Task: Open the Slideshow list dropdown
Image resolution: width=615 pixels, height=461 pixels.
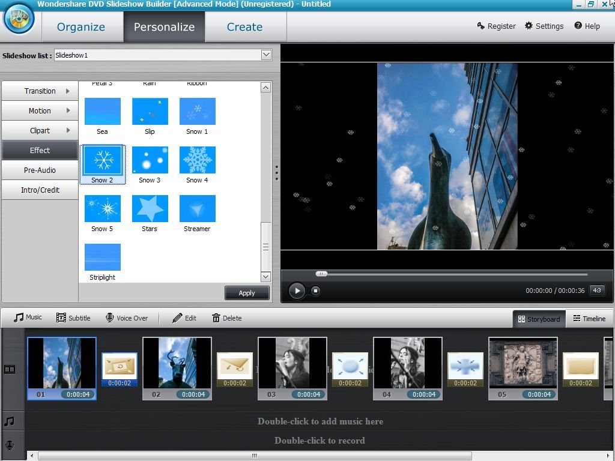Action: point(265,55)
